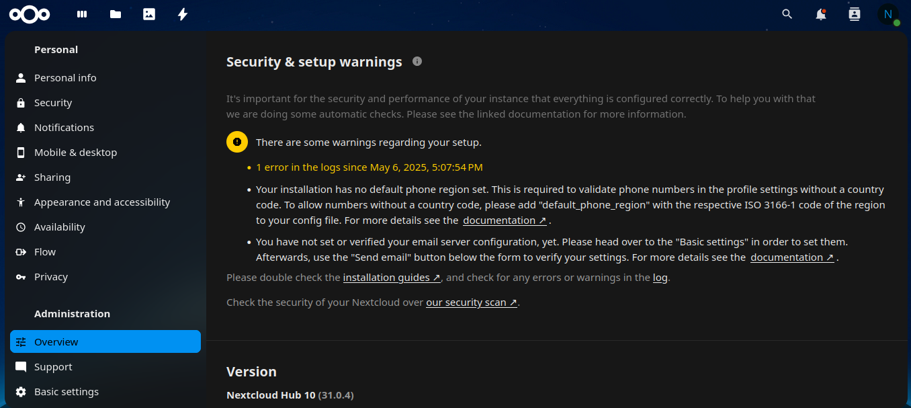This screenshot has width=911, height=408.
Task: Select Privacy in the Personal sidebar
Action: tap(51, 277)
